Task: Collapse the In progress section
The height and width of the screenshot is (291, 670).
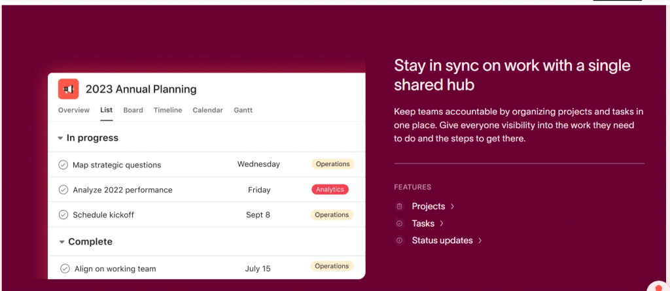Action: [61, 138]
